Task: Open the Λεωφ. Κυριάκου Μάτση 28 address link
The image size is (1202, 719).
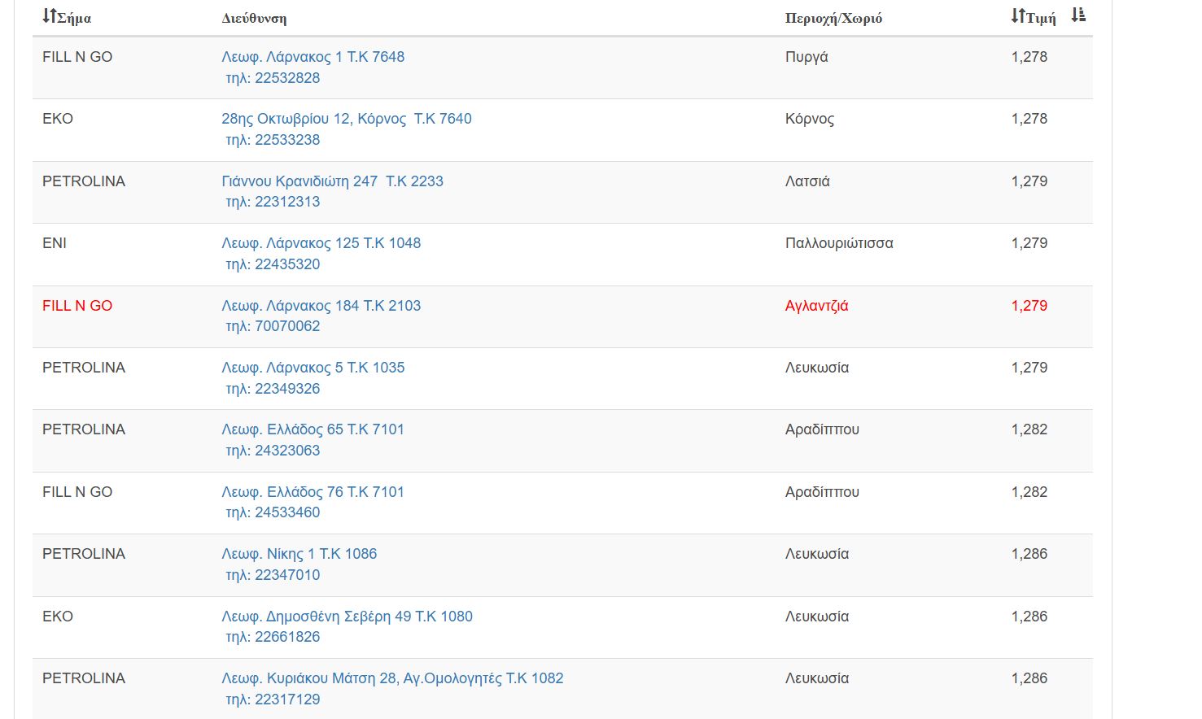Action: point(392,678)
